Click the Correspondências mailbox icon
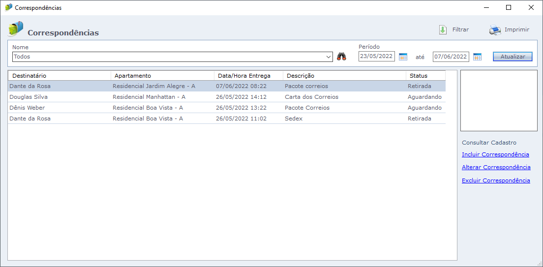This screenshot has height=267, width=543. (x=16, y=29)
